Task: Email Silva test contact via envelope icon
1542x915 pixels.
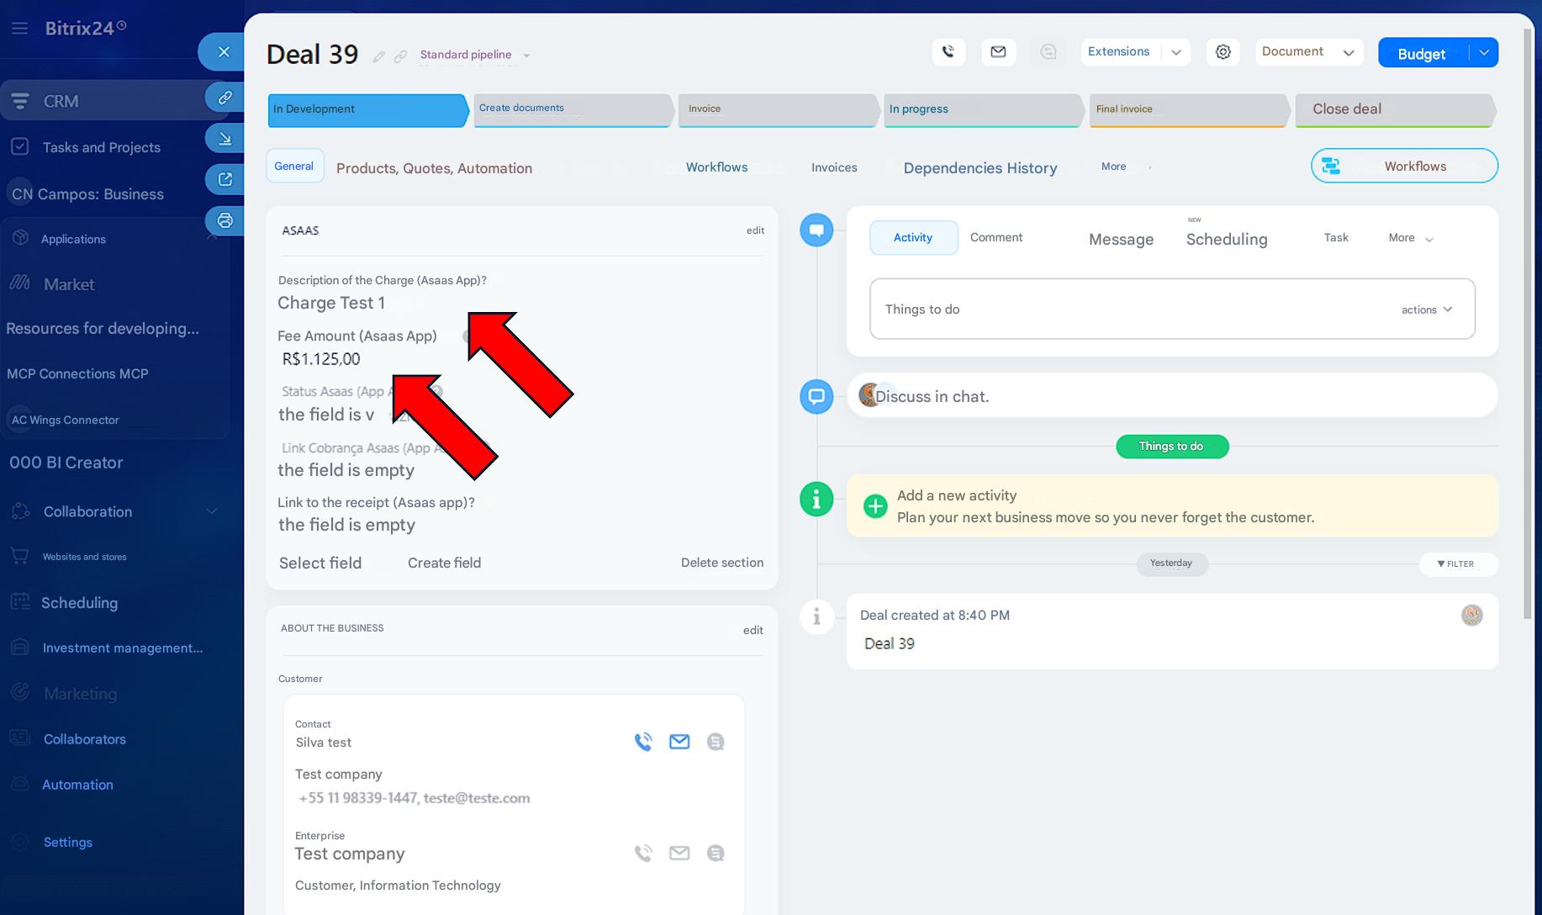Action: pos(679,742)
